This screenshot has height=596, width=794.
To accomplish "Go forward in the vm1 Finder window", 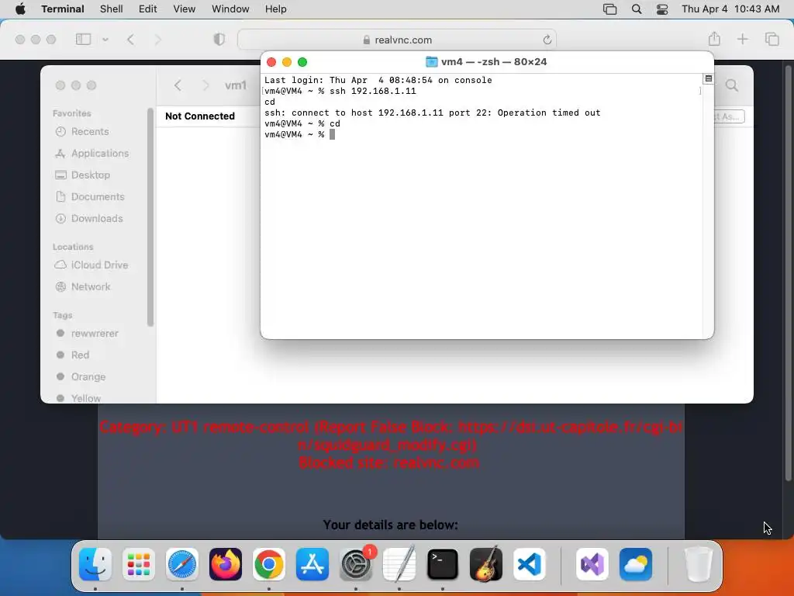I will pos(205,85).
